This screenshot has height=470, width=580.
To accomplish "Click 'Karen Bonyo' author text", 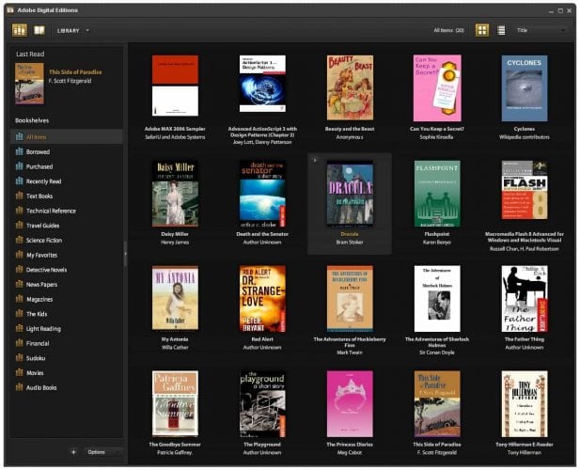I will click(x=437, y=243).
